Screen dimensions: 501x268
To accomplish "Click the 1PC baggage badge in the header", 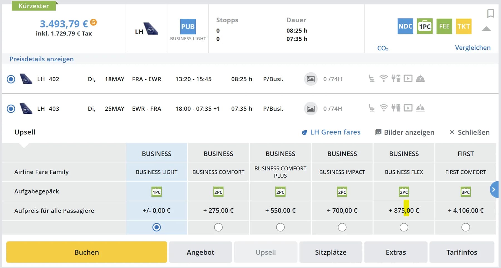I will click(425, 26).
